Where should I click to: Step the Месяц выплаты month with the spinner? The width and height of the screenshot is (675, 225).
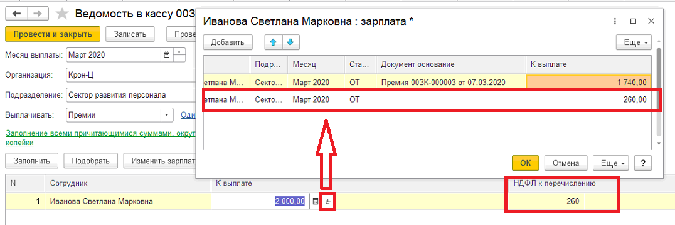pos(179,55)
